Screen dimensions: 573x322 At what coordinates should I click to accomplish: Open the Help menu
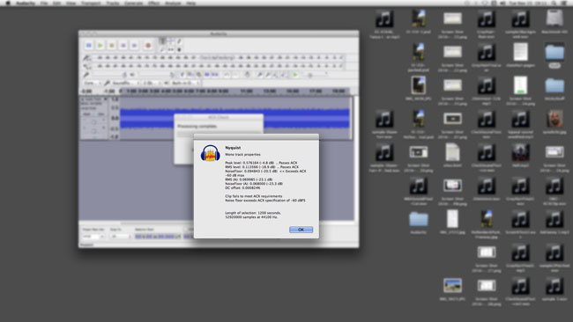point(191,3)
